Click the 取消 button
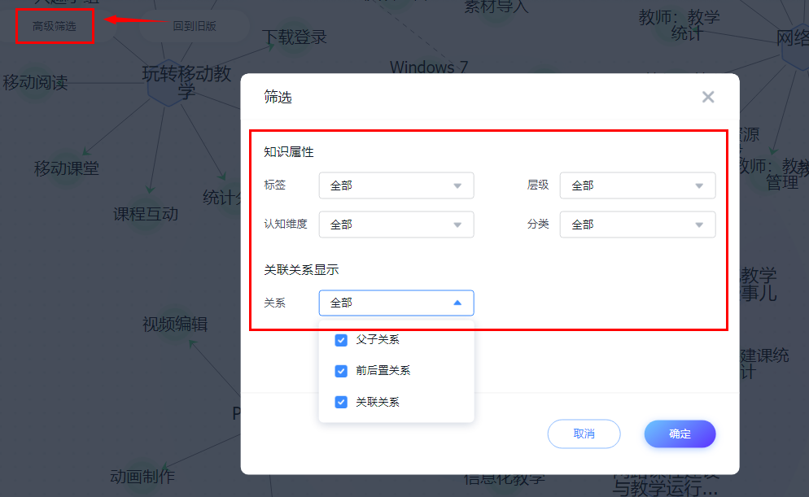 click(x=584, y=434)
